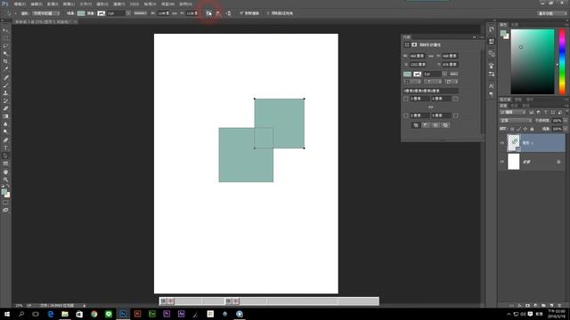Toggle Quick Mask mode in toolbox
570x320 pixels.
coord(5,203)
